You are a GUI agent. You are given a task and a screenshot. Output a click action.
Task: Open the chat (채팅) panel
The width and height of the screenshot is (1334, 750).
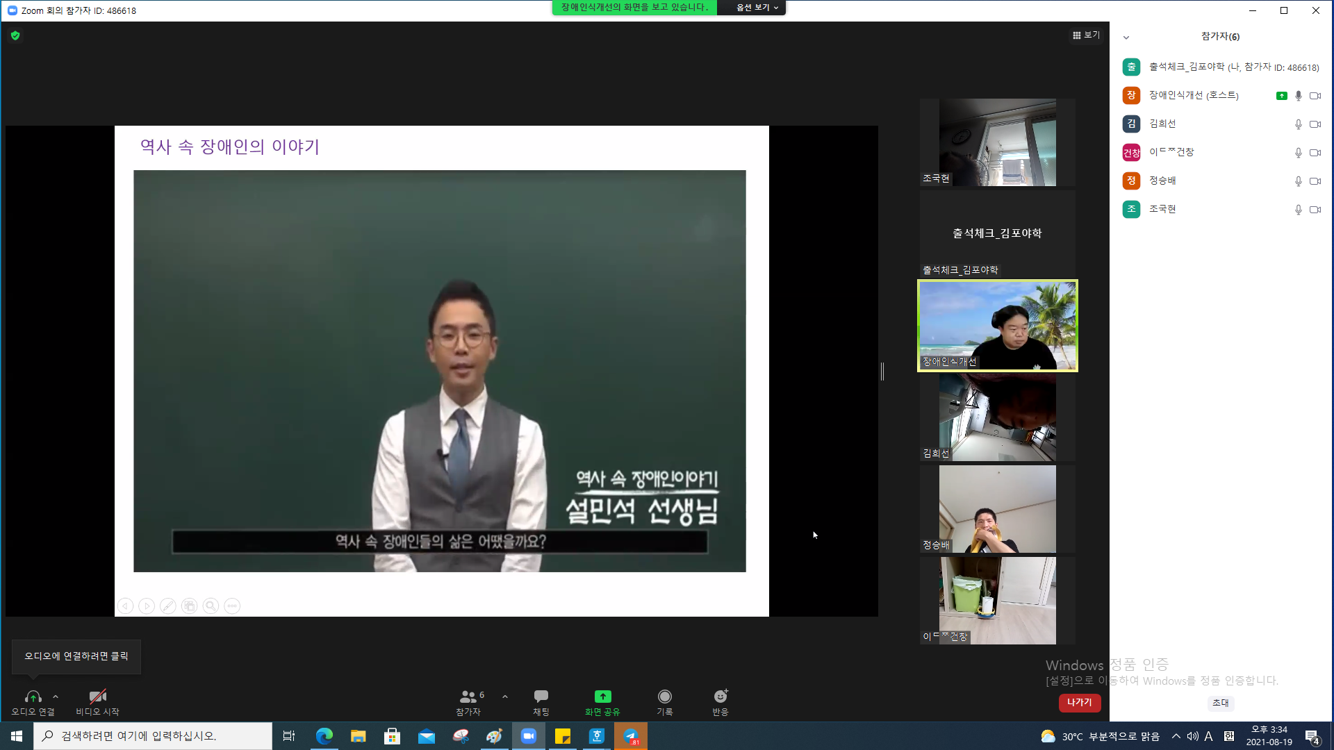pyautogui.click(x=541, y=702)
